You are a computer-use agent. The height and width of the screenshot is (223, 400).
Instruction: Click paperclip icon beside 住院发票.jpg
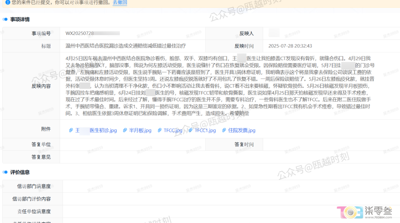(224, 130)
